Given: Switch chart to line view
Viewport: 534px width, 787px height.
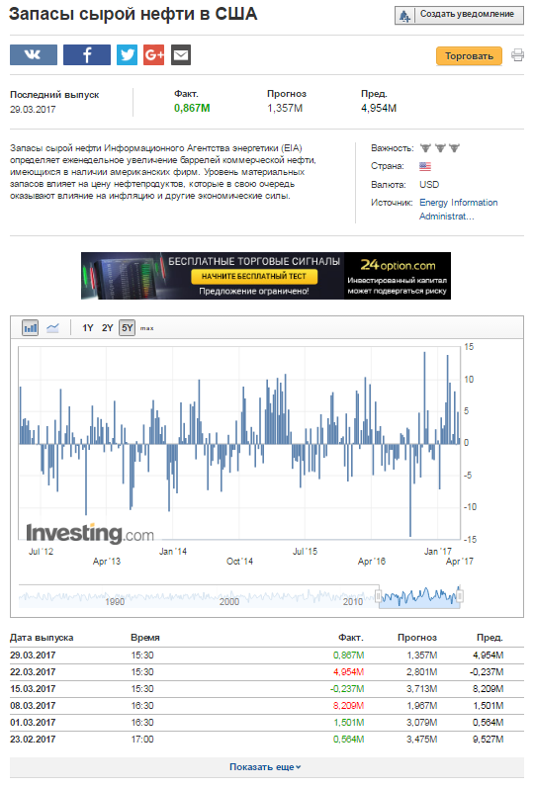Looking at the screenshot, I should (x=52, y=328).
